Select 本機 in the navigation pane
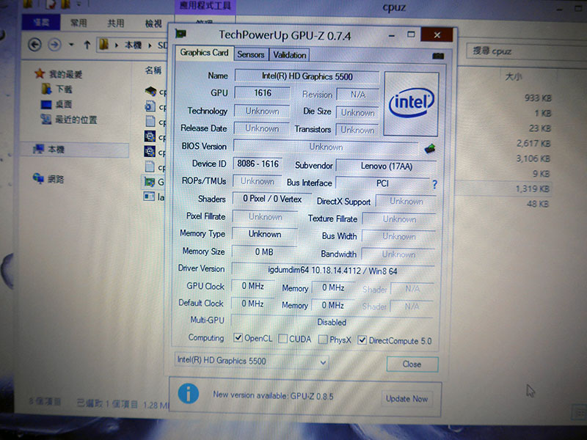Viewport: 587px width, 440px height. 56,150
